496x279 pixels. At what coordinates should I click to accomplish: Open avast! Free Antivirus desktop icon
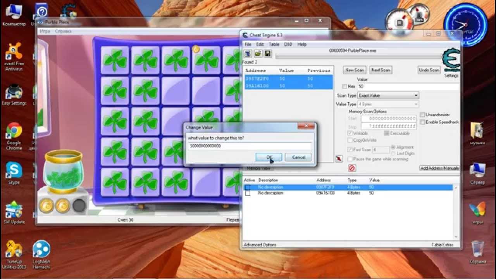pyautogui.click(x=14, y=57)
